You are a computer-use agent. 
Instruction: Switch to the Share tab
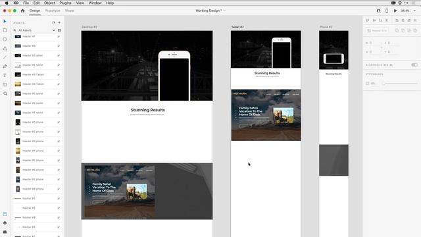point(69,11)
